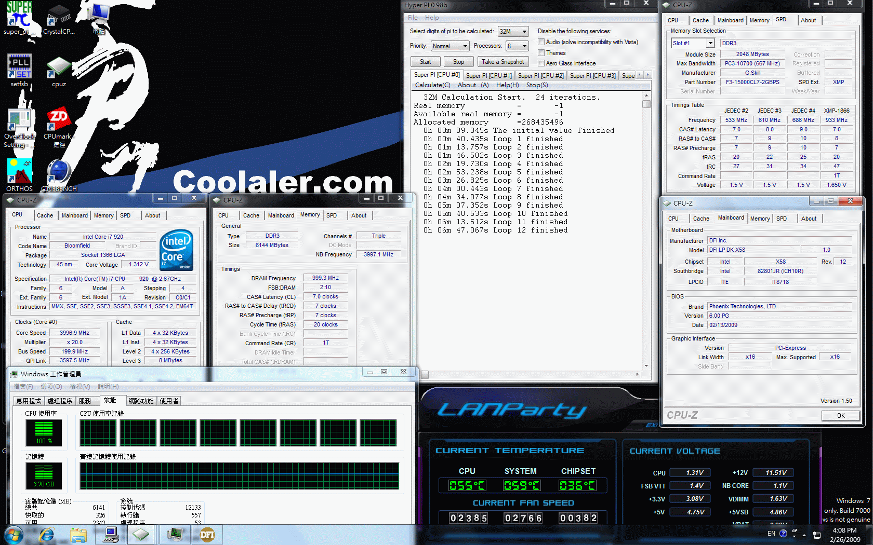The image size is (873, 545).
Task: Show hidden tray icons arrow
Action: pos(804,535)
